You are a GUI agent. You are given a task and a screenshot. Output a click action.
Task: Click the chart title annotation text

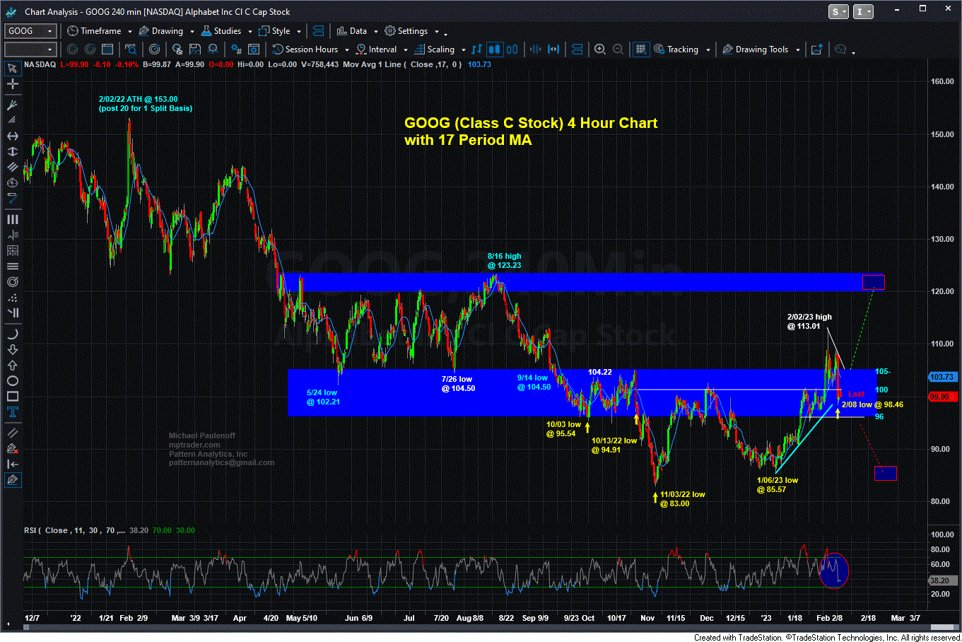531,132
